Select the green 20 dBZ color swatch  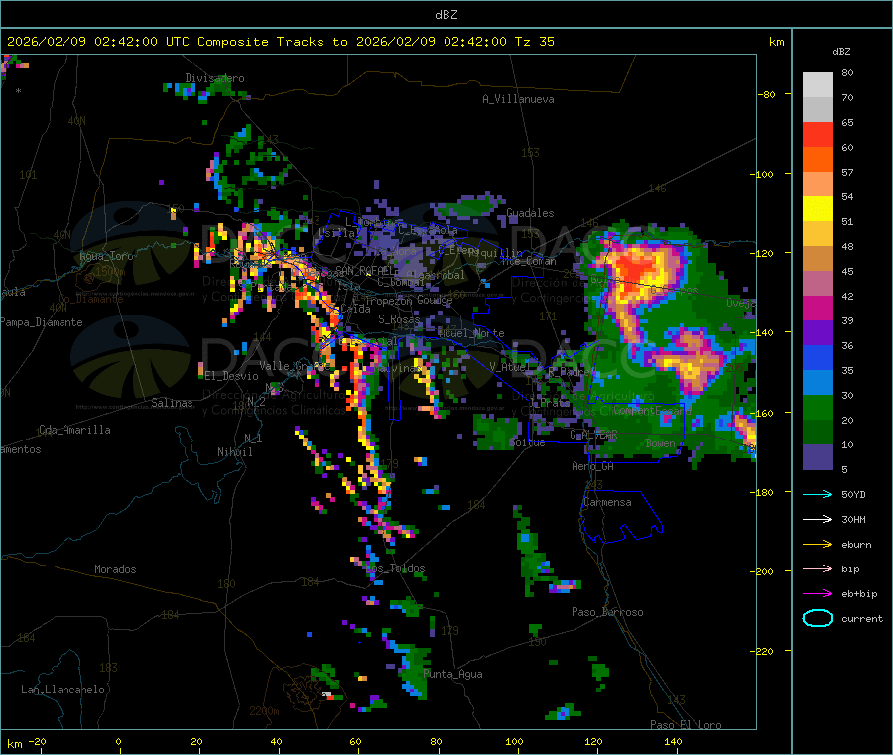click(x=818, y=407)
